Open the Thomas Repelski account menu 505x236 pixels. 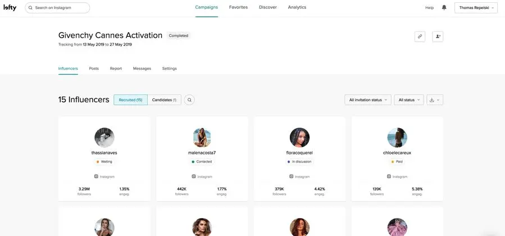pyautogui.click(x=476, y=8)
